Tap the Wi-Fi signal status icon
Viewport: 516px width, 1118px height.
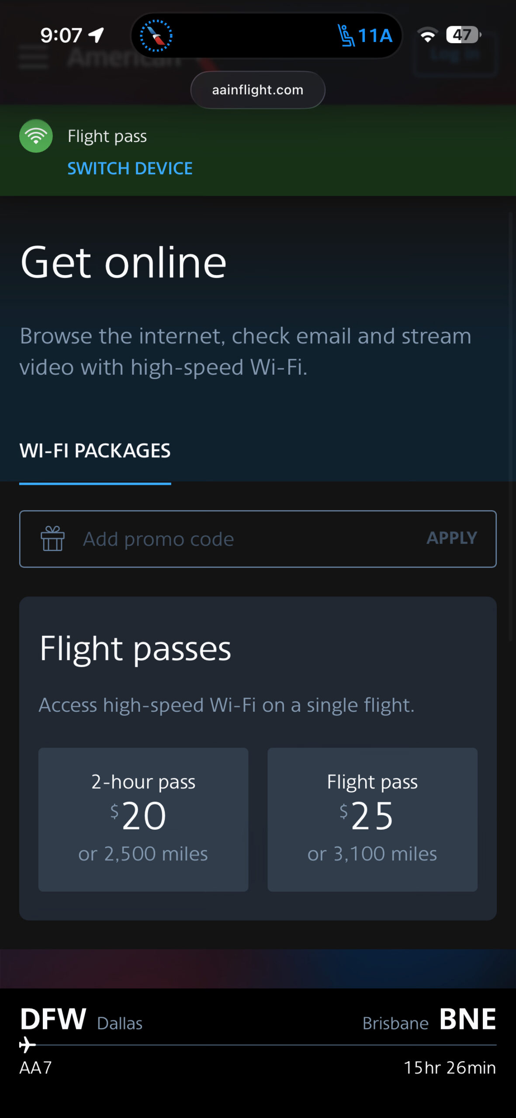[427, 35]
